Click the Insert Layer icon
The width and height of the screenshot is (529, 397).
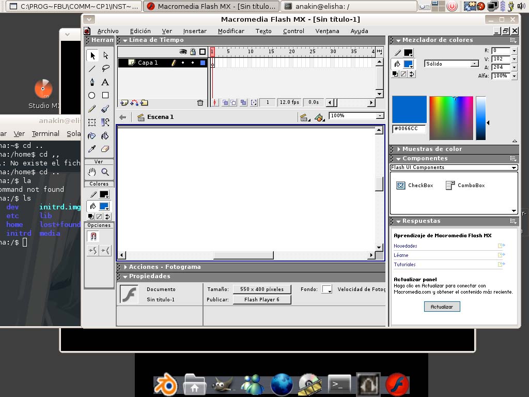124,103
